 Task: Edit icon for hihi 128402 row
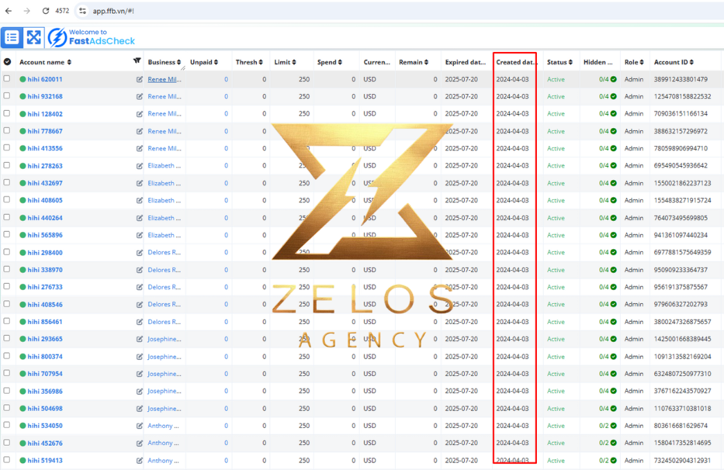(139, 114)
